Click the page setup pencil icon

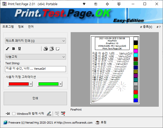[x=52, y=49]
